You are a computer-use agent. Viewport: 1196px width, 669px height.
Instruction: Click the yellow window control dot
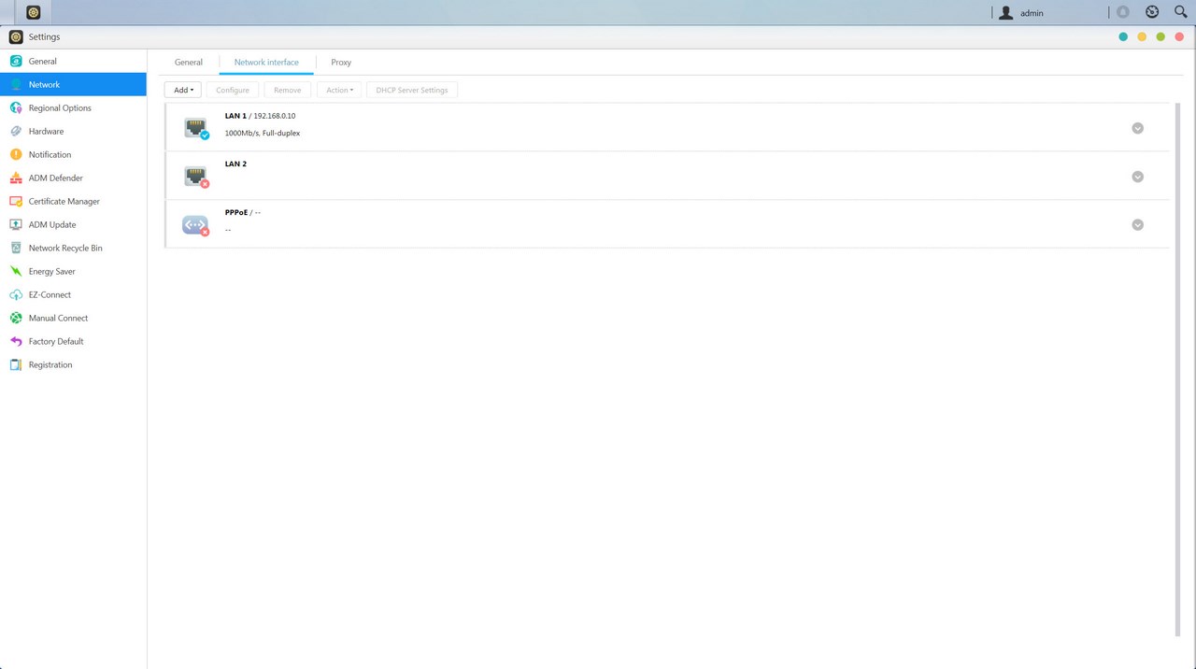pyautogui.click(x=1142, y=37)
